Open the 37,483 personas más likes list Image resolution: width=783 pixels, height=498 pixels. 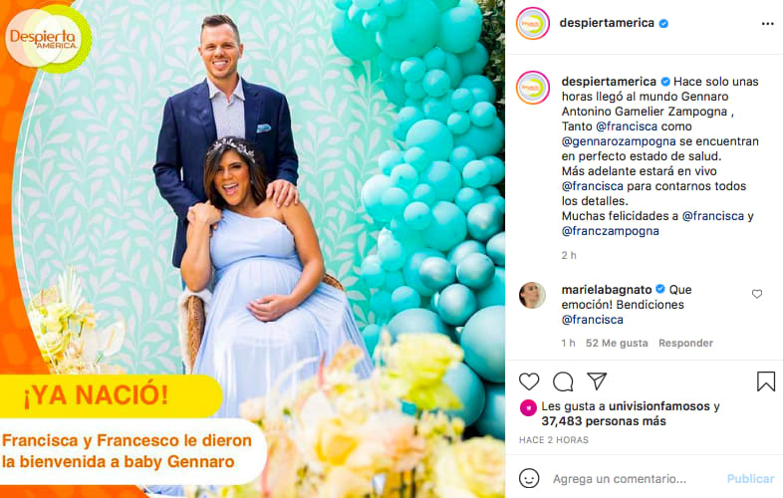[604, 421]
